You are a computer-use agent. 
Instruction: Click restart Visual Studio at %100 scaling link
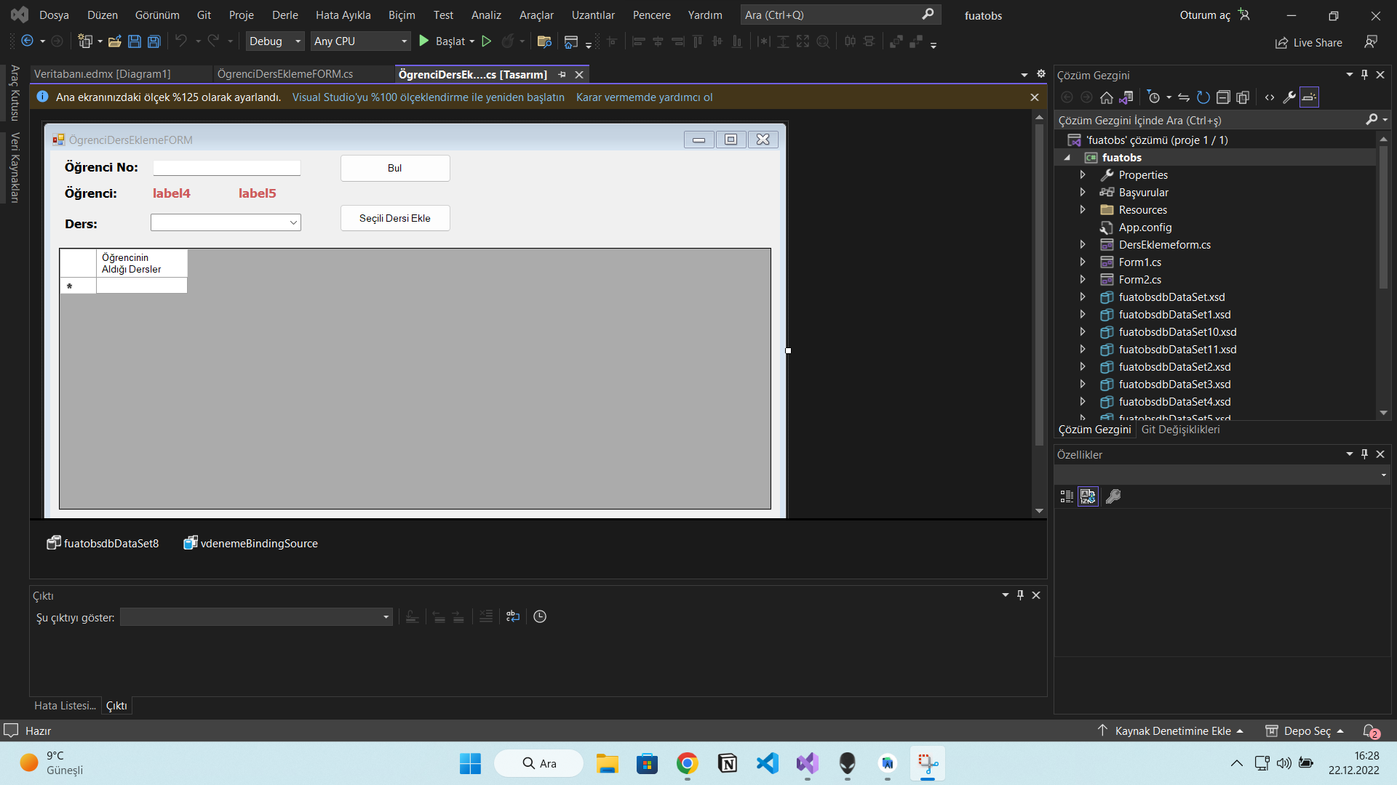(x=428, y=97)
